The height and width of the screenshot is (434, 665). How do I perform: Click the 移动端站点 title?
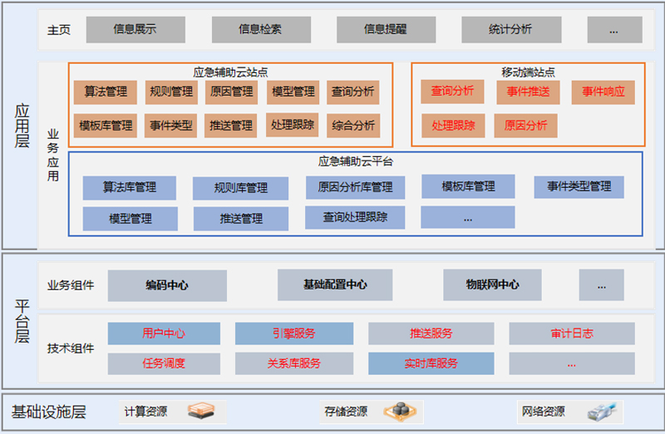pyautogui.click(x=528, y=72)
